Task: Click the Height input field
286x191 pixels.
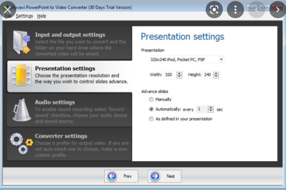Action: click(x=208, y=75)
